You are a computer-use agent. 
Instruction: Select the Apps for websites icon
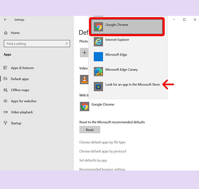[x=6, y=101]
